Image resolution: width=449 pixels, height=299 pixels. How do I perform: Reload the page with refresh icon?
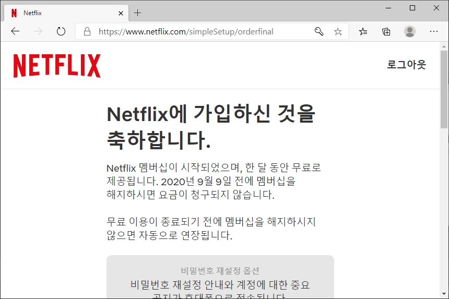click(61, 31)
